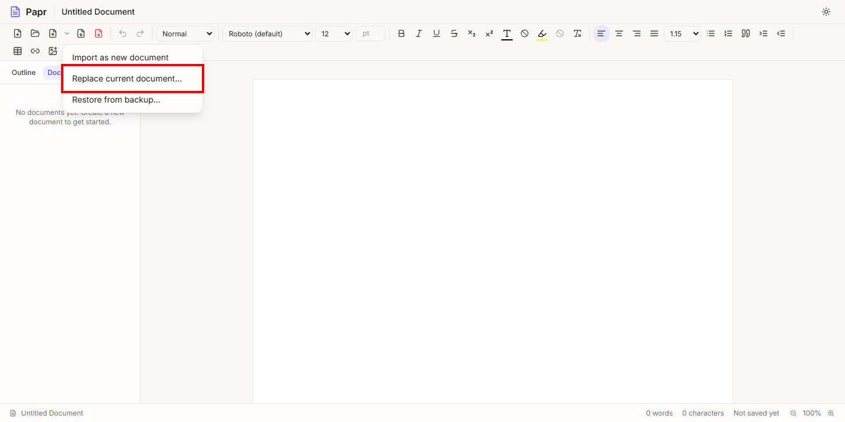
Task: Toggle underline formatting
Action: pos(437,33)
